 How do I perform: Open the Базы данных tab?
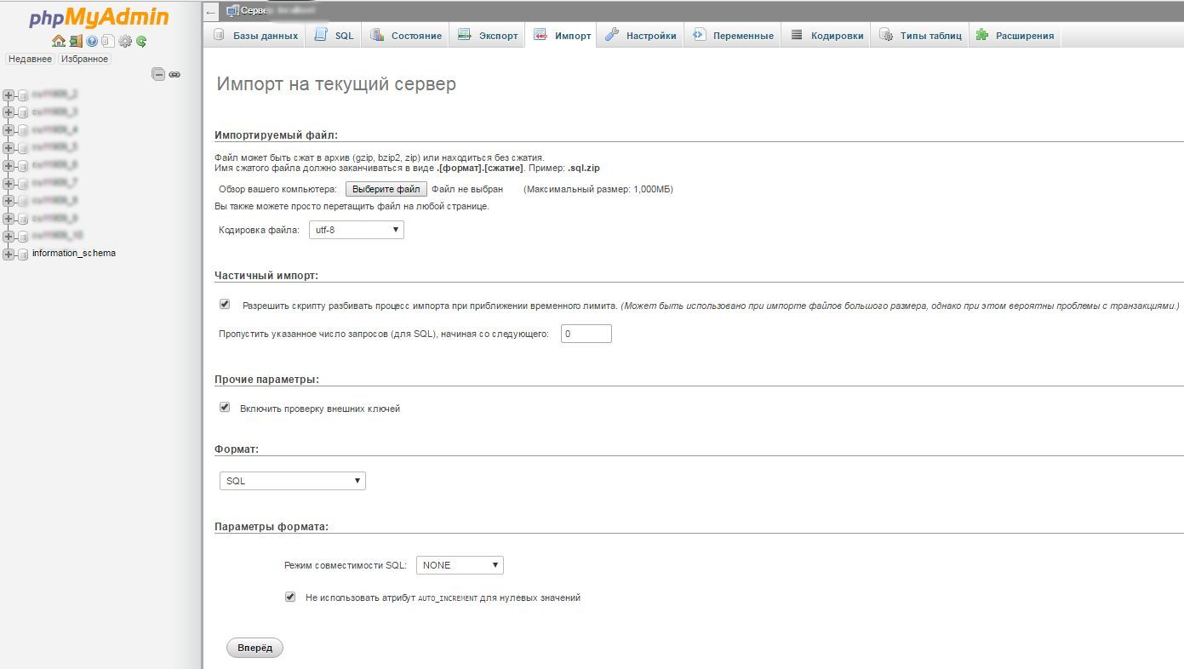tap(255, 36)
